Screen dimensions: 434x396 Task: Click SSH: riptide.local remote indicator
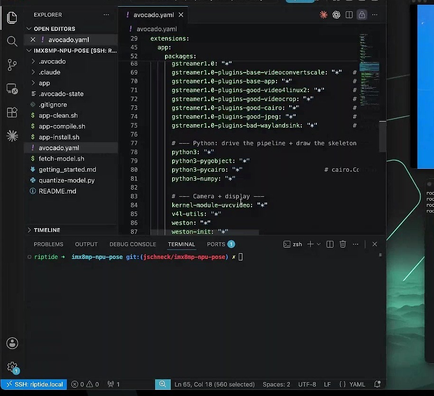(34, 384)
